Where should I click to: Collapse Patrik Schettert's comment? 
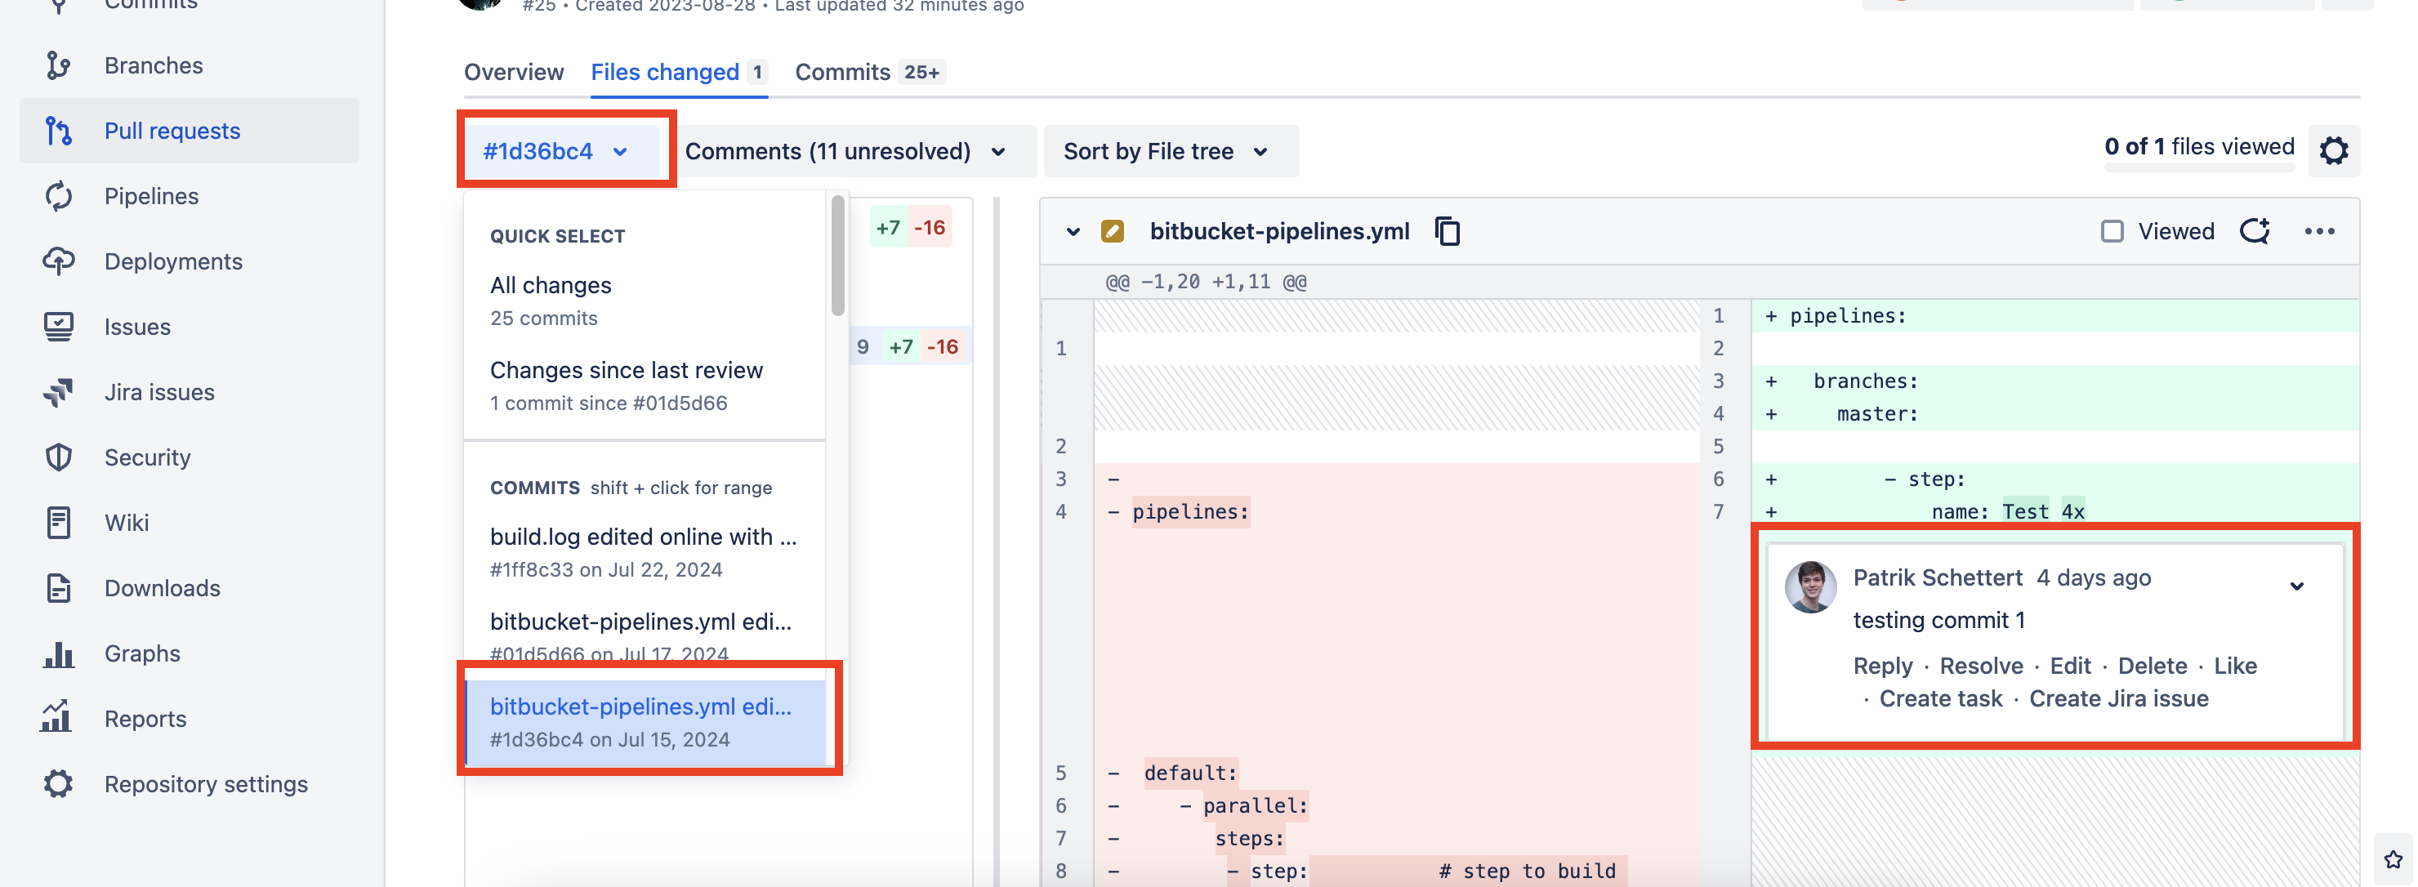pos(2298,586)
